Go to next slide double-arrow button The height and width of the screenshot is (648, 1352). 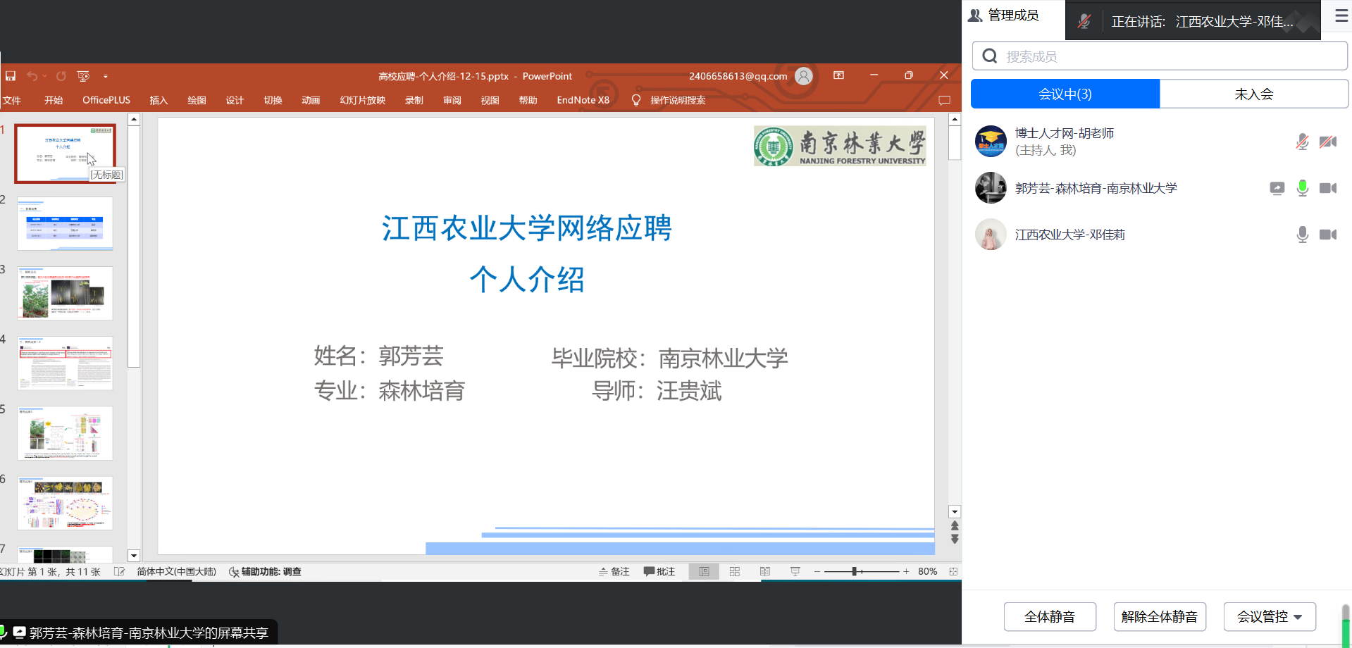955,539
